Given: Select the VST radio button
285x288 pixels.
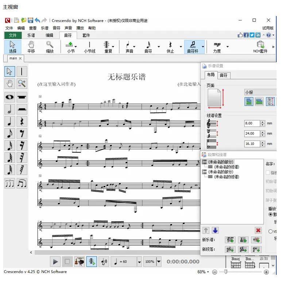Looking at the screenshot, I should (x=270, y=231).
